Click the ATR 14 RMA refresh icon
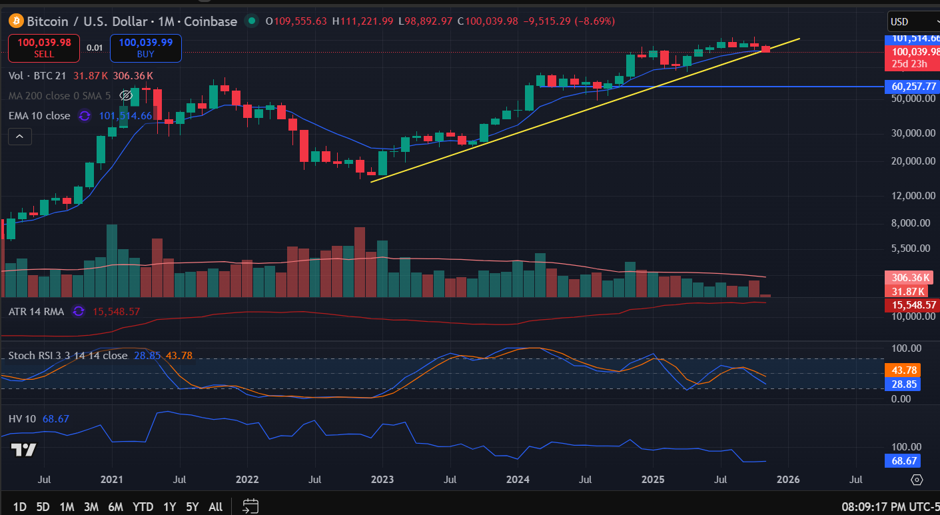940x515 pixels. pyautogui.click(x=79, y=311)
